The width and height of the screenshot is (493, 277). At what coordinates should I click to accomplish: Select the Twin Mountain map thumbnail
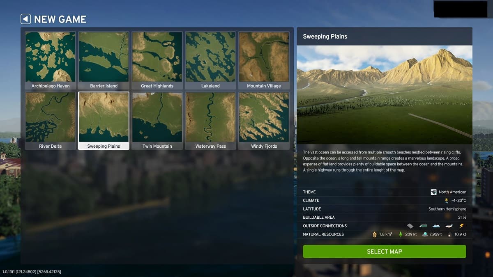157,117
